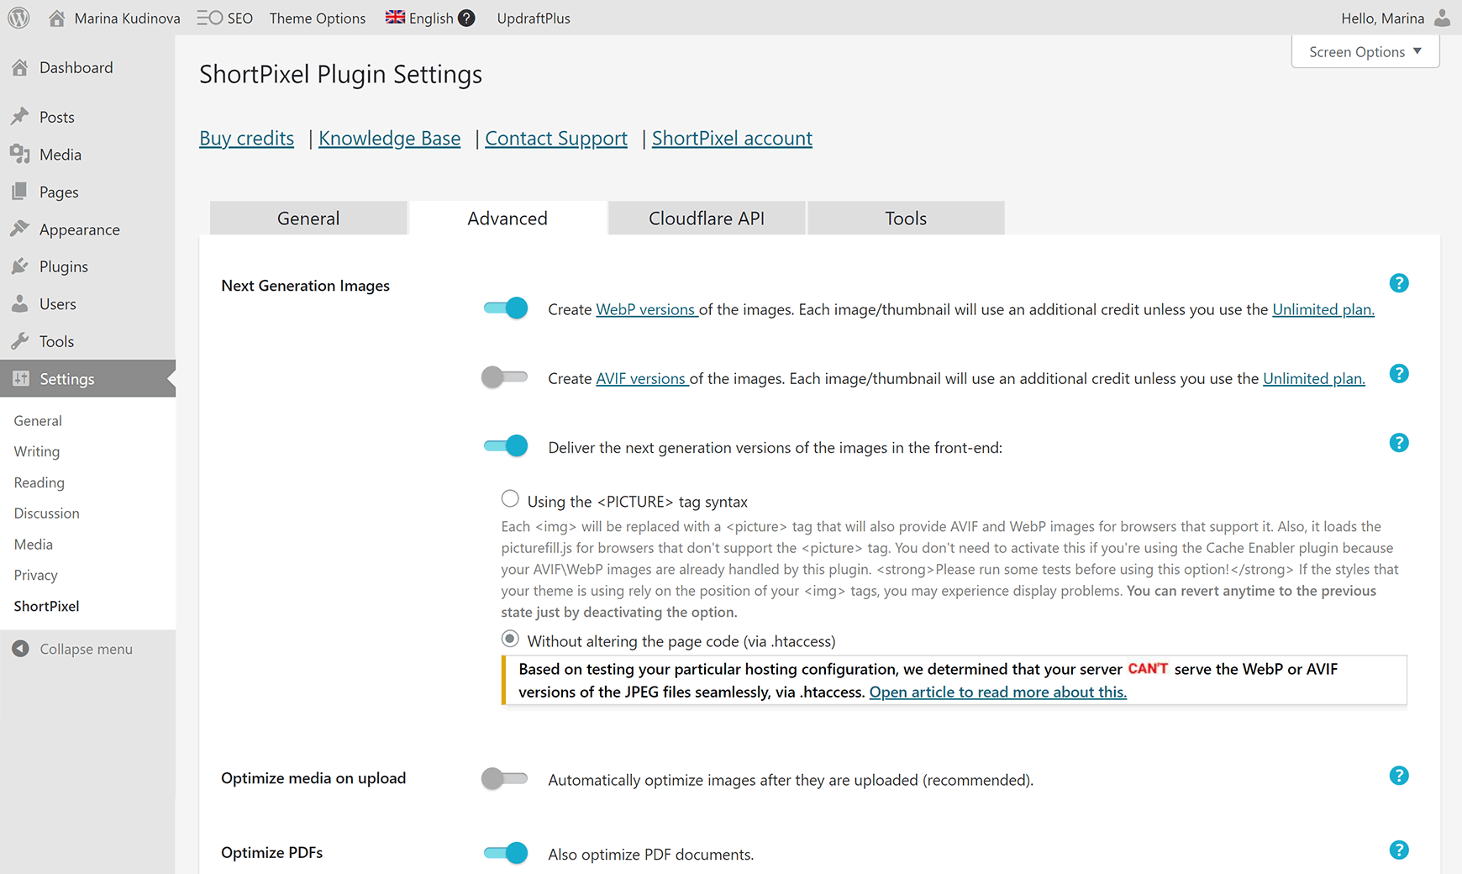This screenshot has width=1462, height=874.
Task: Click the Appearance brush icon
Action: point(20,229)
